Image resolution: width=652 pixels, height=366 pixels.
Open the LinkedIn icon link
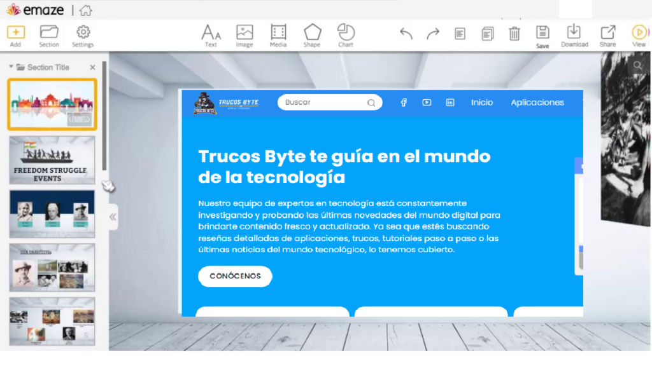coord(450,102)
